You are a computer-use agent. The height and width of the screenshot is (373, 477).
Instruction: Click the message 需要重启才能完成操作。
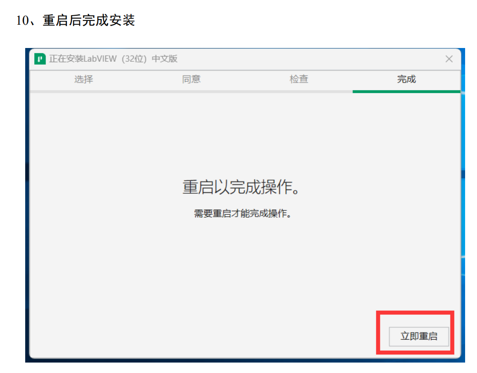coord(243,213)
